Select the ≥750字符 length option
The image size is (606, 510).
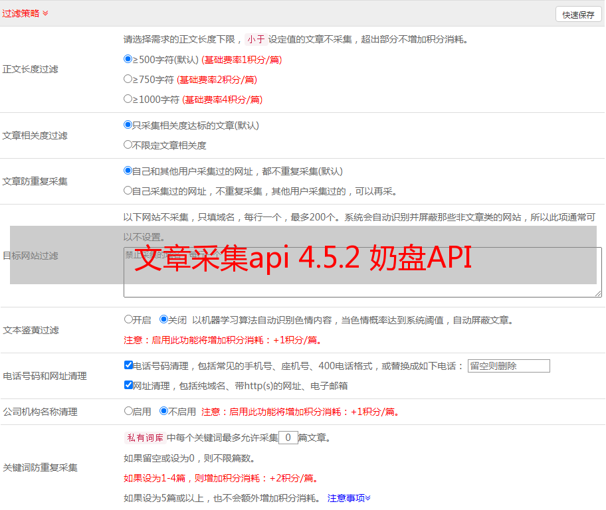point(128,79)
